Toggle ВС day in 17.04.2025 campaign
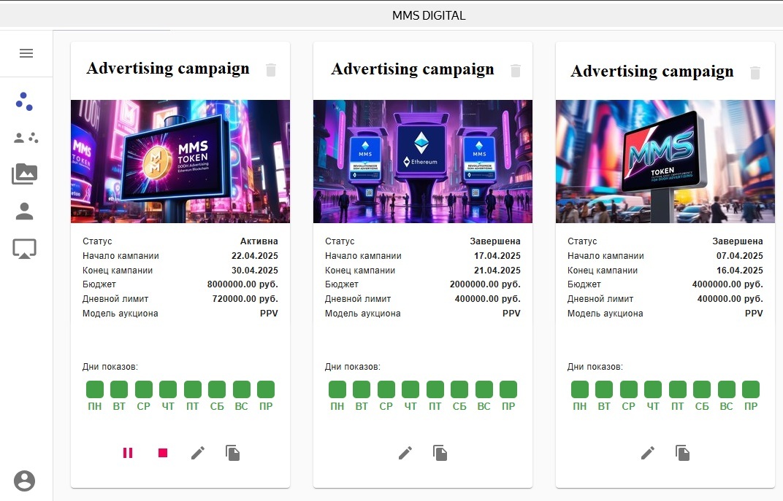This screenshot has height=501, width=783. pyautogui.click(x=484, y=389)
